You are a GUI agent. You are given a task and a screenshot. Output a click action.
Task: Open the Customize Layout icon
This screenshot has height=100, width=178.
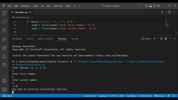(x=159, y=6)
